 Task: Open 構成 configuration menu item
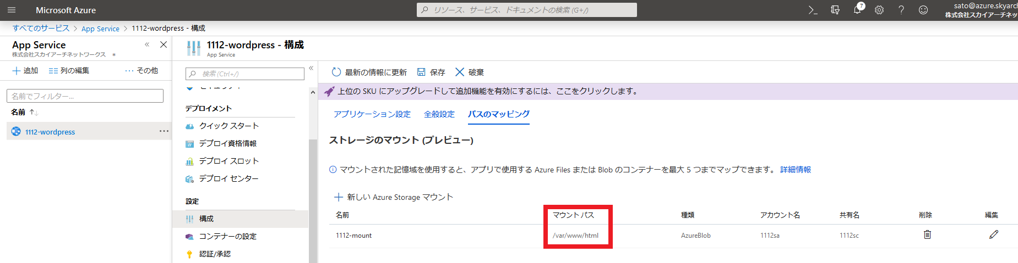point(240,219)
